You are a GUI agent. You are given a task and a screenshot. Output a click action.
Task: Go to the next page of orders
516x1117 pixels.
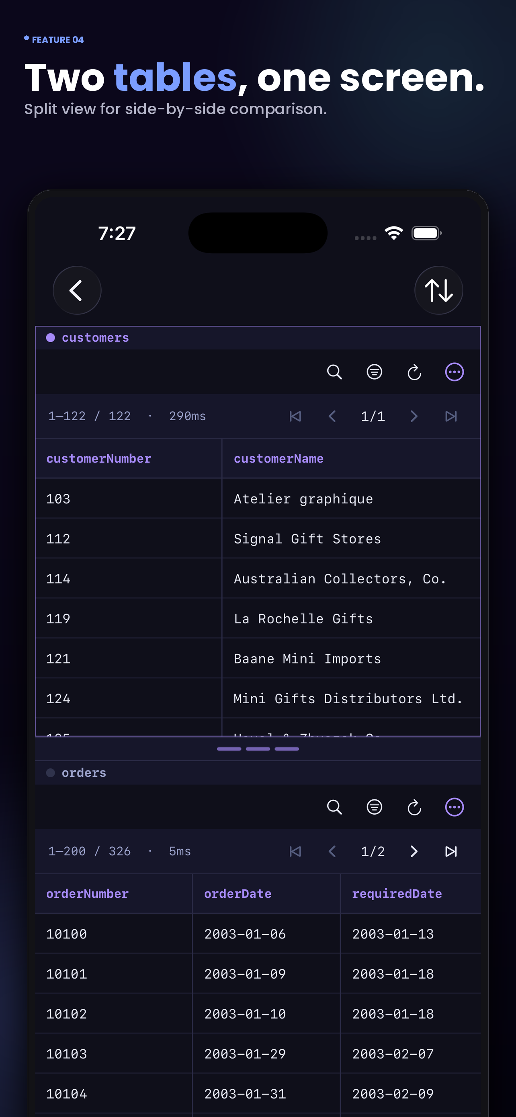tap(414, 851)
